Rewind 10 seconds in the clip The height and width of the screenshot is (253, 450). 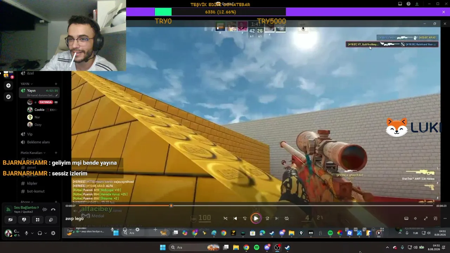tap(245, 218)
